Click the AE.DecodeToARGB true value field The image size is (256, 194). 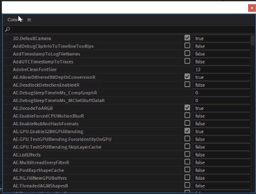tap(222, 108)
